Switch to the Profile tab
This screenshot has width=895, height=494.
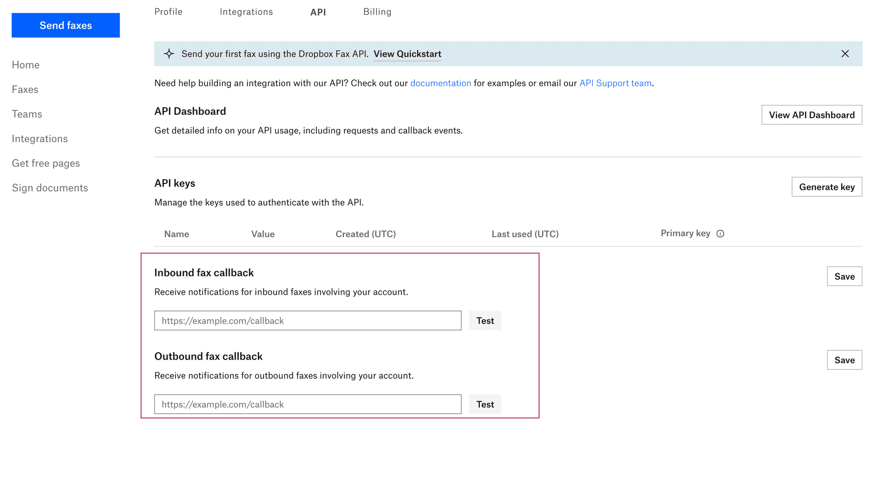pos(168,11)
